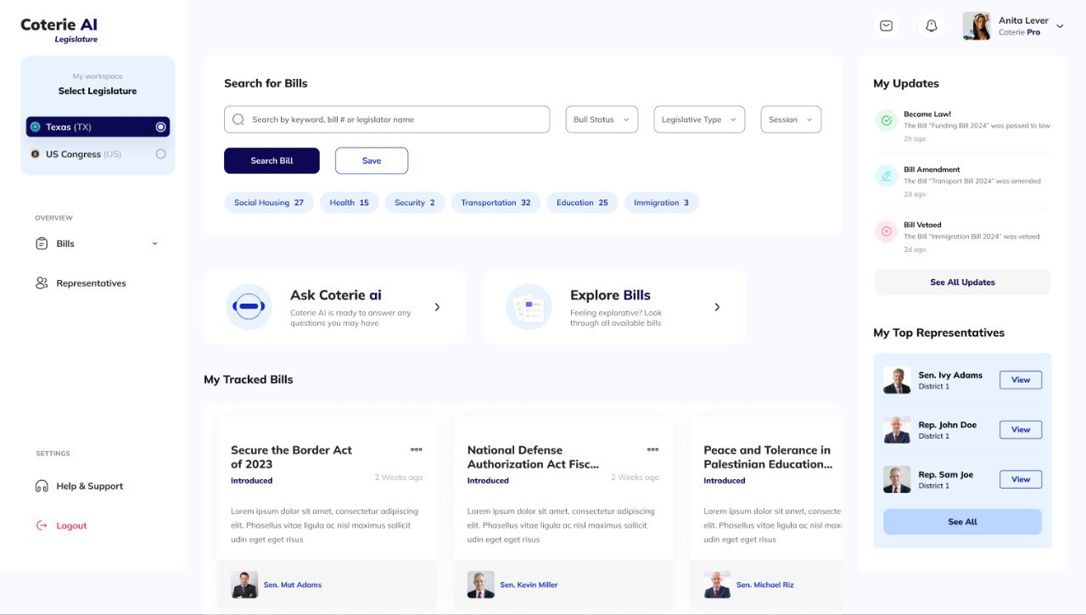
Task: Select the Texas (TX) legislature radio button
Action: 160,127
